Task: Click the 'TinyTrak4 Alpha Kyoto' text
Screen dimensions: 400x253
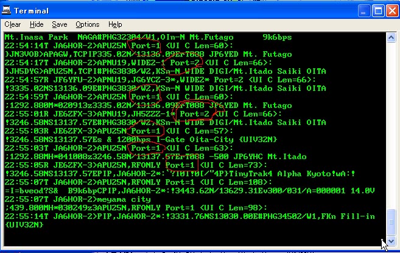Action: [280, 174]
